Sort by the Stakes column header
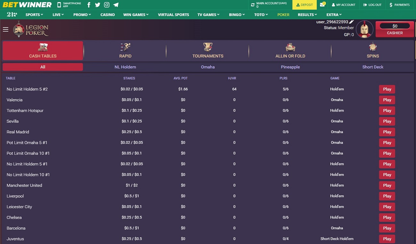This screenshot has width=416, height=244. click(129, 78)
